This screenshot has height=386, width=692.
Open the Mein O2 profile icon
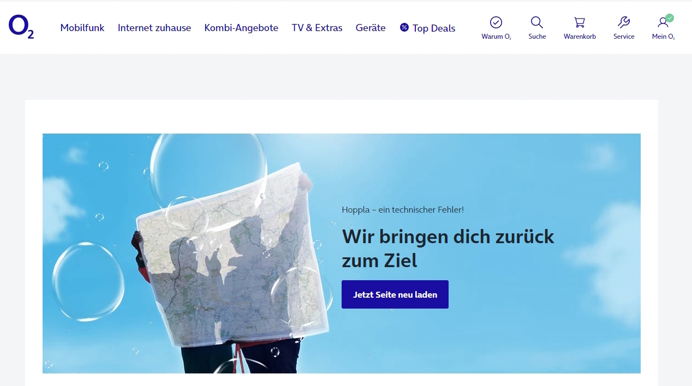(664, 22)
